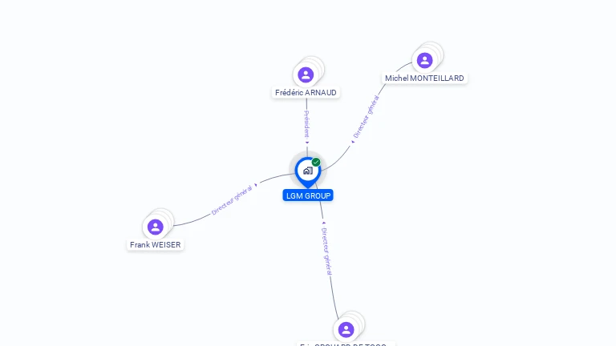Click the partially visible bottom name label
The width and height of the screenshot is (616, 346).
pyautogui.click(x=346, y=344)
